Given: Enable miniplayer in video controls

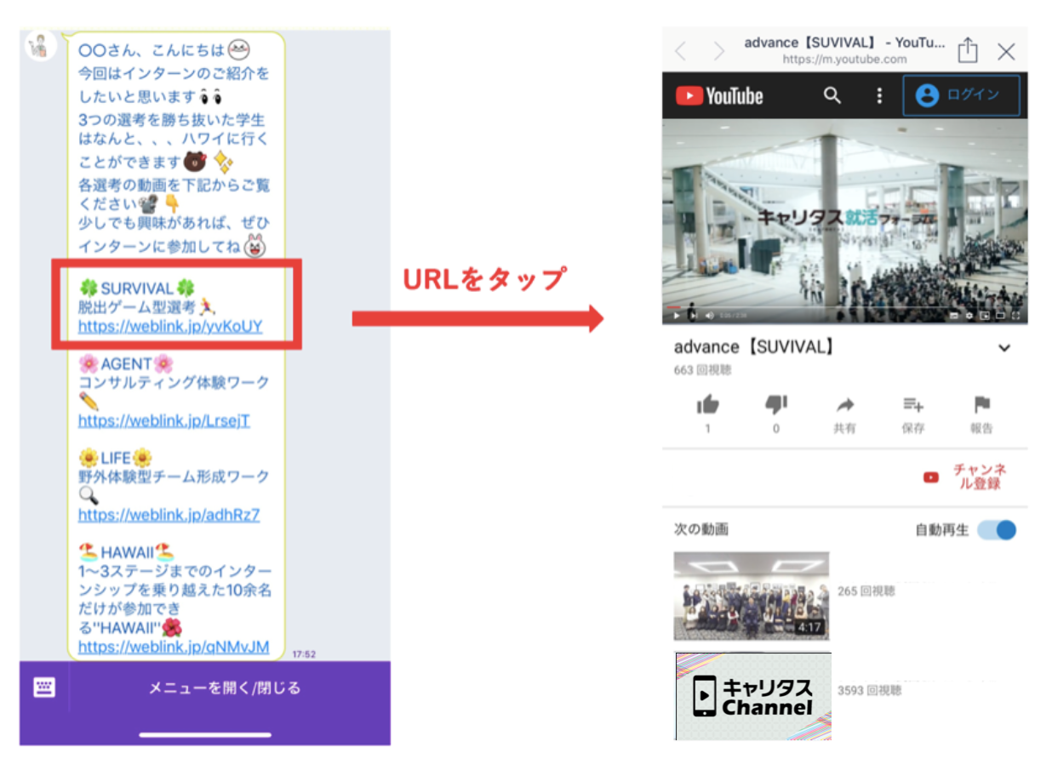Looking at the screenshot, I should [x=985, y=316].
